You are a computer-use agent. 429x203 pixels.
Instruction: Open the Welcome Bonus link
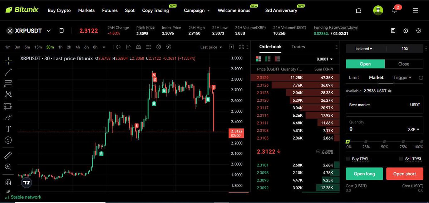coord(234,10)
